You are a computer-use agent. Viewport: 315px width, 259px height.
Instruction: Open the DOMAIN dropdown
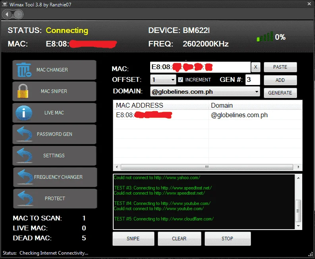(205, 92)
